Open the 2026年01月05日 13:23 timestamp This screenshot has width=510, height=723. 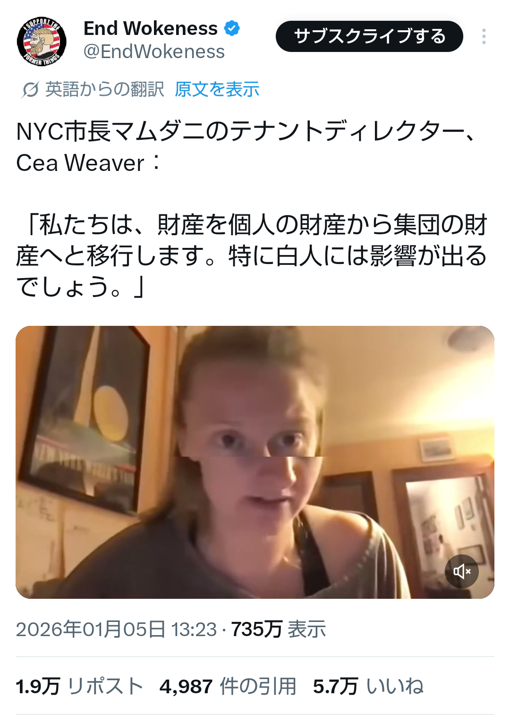(x=116, y=629)
